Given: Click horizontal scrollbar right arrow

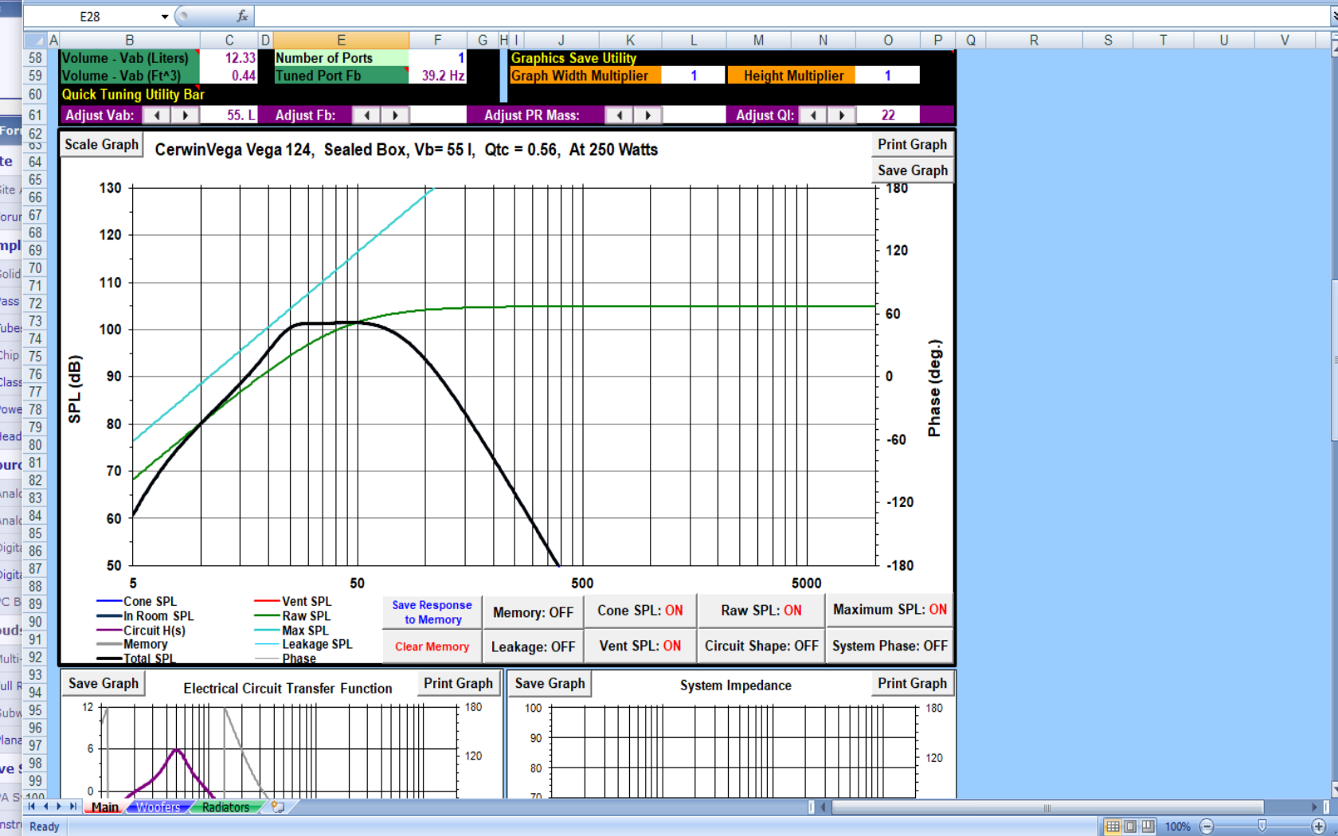Looking at the screenshot, I should tap(1314, 807).
